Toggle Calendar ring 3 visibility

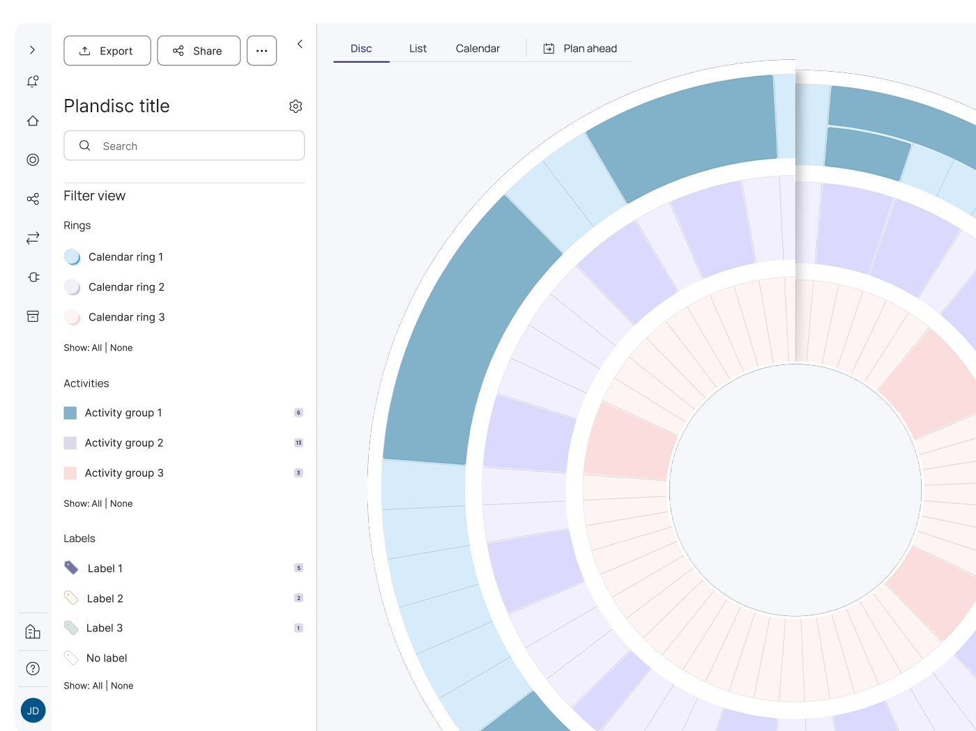point(73,316)
